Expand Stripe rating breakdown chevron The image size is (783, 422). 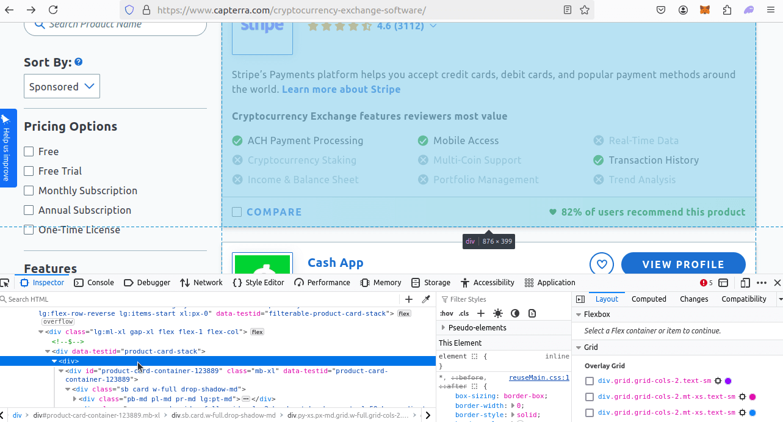[x=433, y=26]
